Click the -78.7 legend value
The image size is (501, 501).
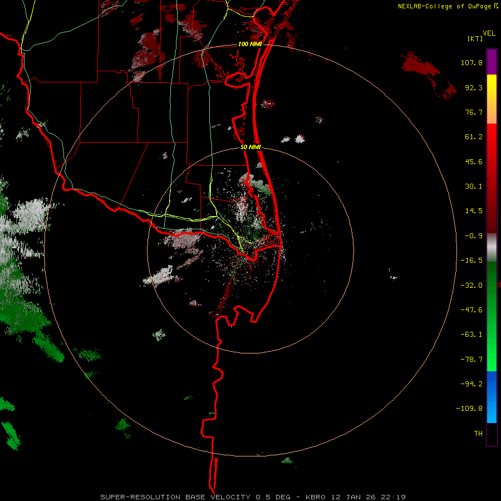pyautogui.click(x=471, y=360)
